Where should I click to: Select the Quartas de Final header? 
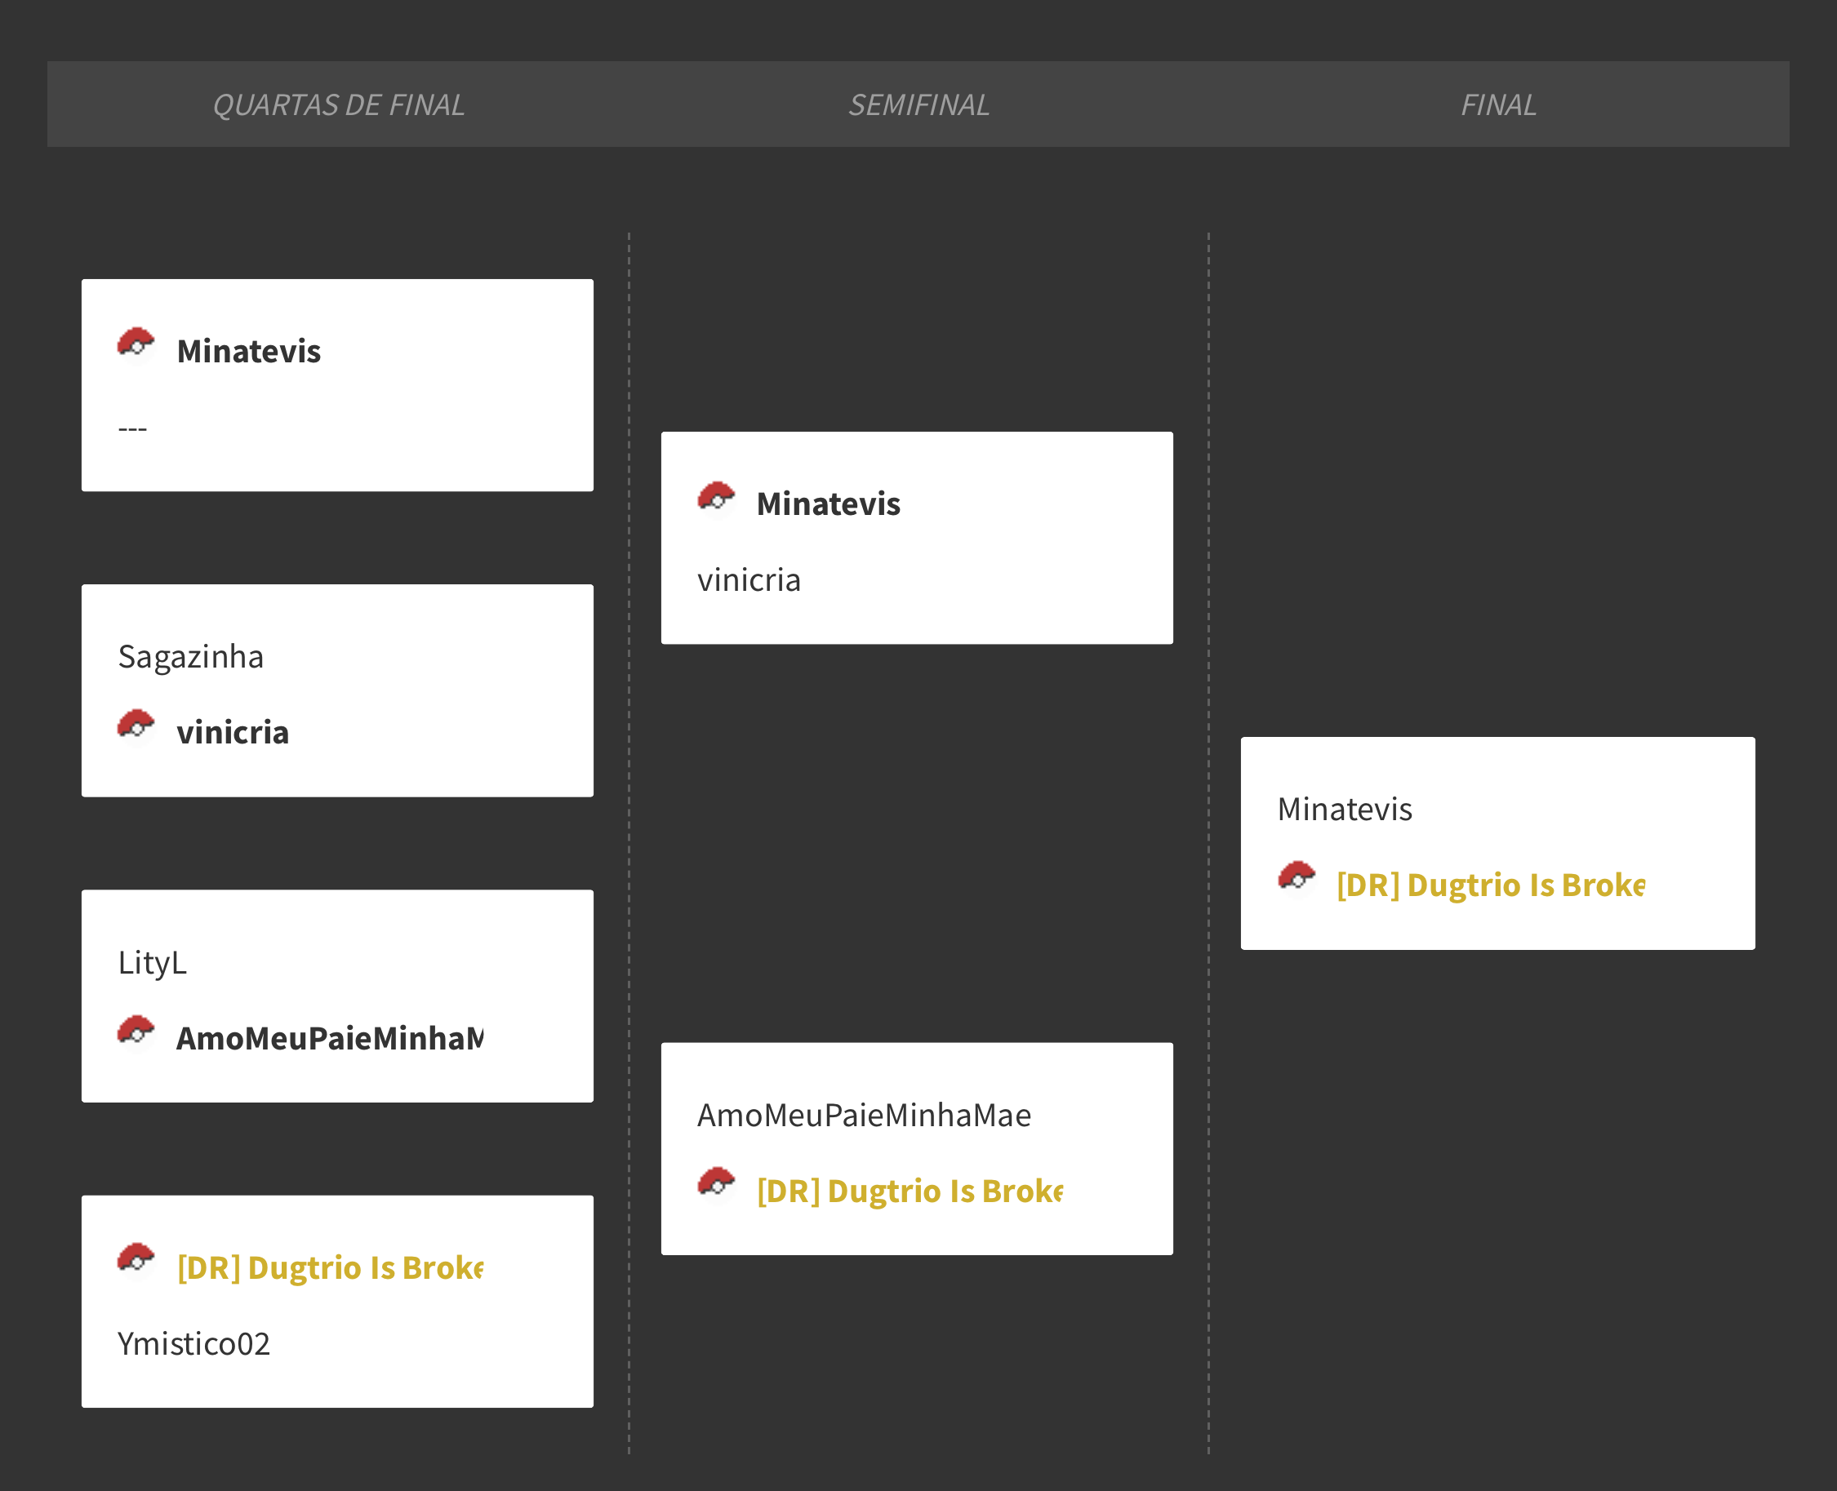339,104
